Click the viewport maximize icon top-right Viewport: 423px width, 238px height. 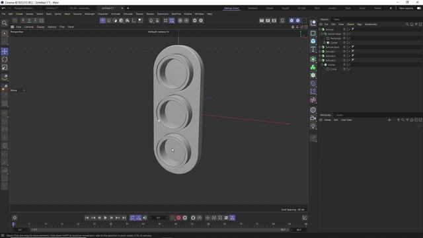click(x=306, y=27)
